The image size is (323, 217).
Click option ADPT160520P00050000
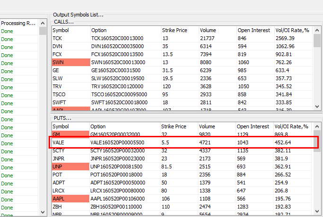(118, 183)
